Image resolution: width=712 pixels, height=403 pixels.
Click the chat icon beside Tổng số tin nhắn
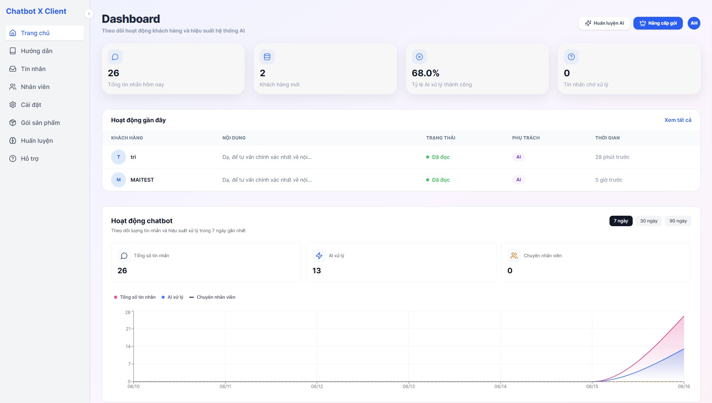[124, 256]
